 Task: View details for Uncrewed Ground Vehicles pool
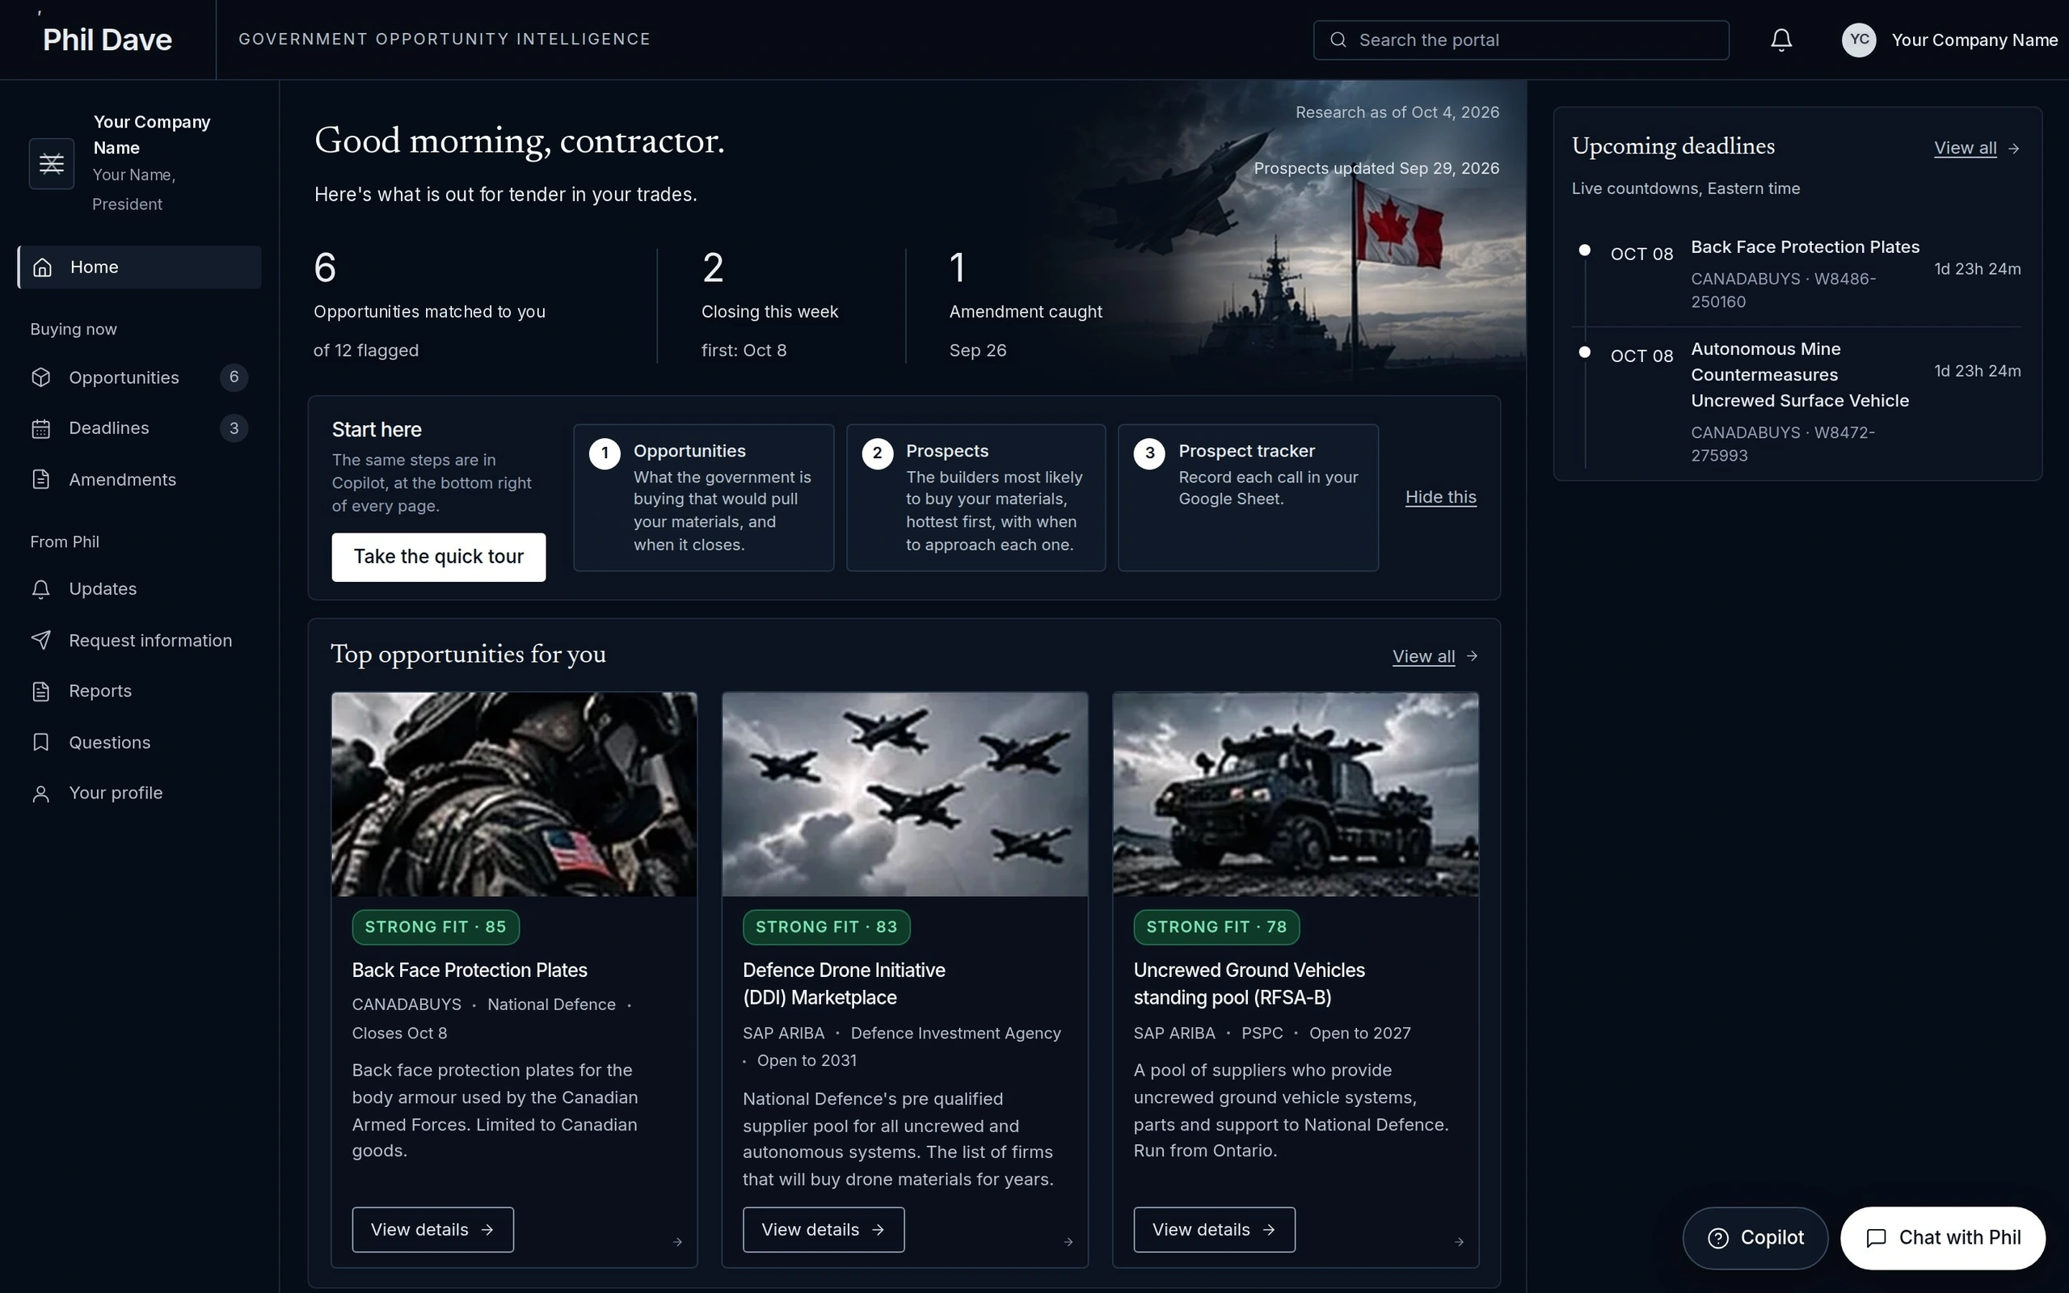click(x=1214, y=1230)
